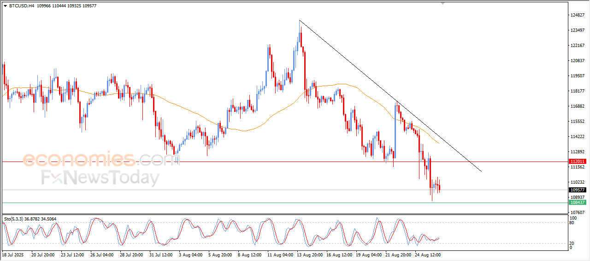Click the 119507 price axis label
The height and width of the screenshot is (261, 590).
(578, 76)
